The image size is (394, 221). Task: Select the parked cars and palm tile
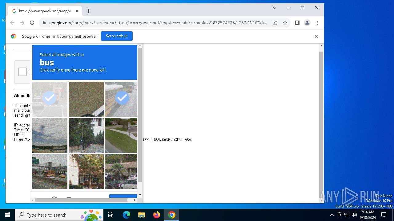click(121, 172)
